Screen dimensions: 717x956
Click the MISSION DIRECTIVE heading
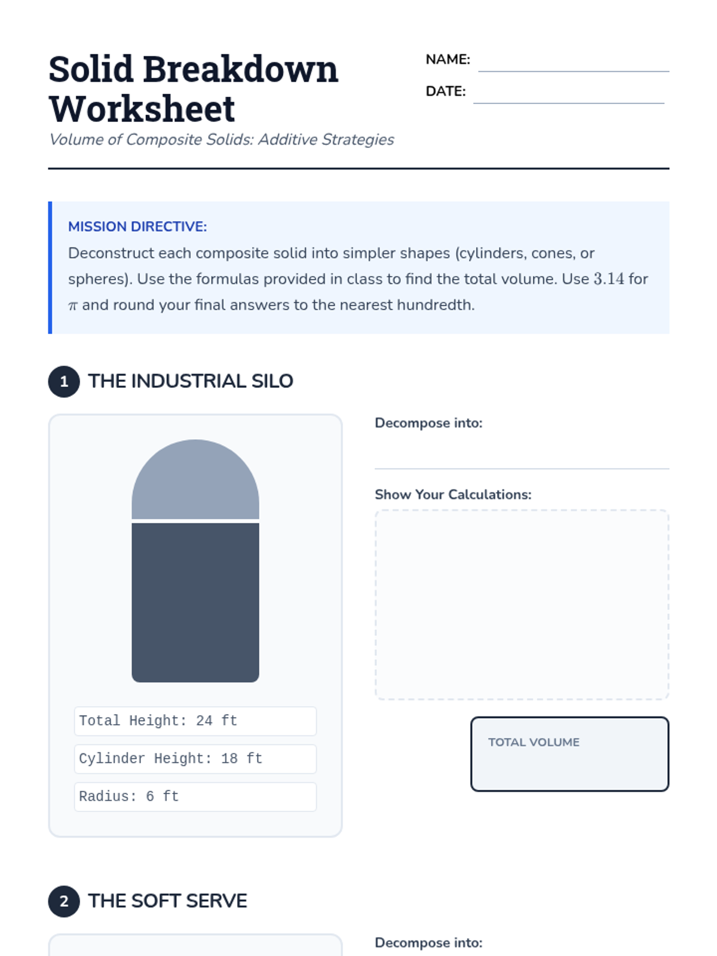137,226
